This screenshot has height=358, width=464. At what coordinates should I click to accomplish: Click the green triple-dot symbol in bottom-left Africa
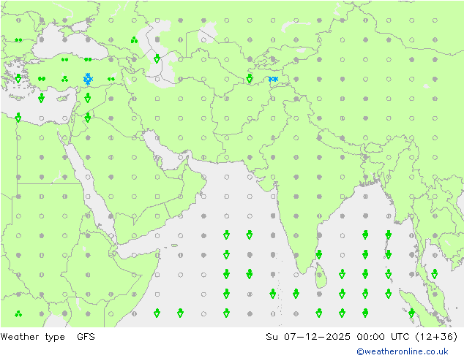pos(18,313)
